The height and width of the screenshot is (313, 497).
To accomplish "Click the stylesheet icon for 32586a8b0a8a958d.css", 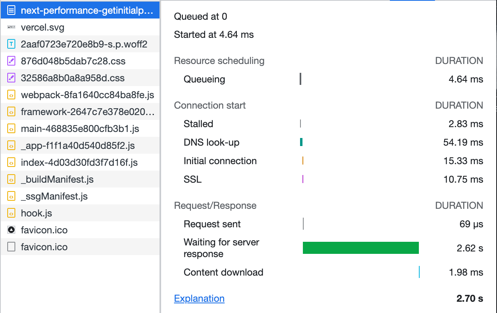I will (12, 78).
